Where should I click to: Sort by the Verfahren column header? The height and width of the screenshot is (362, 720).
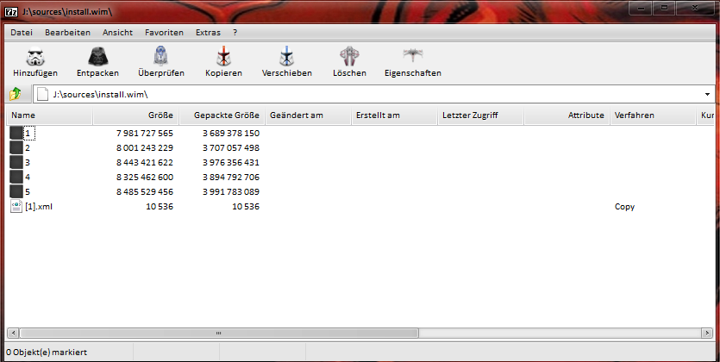(x=654, y=115)
